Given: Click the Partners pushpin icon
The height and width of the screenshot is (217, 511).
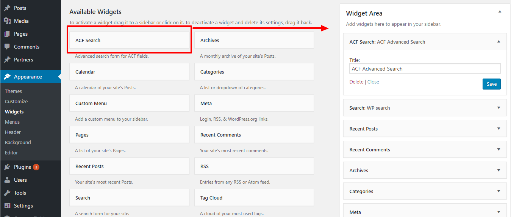Looking at the screenshot, I should [x=7, y=60].
